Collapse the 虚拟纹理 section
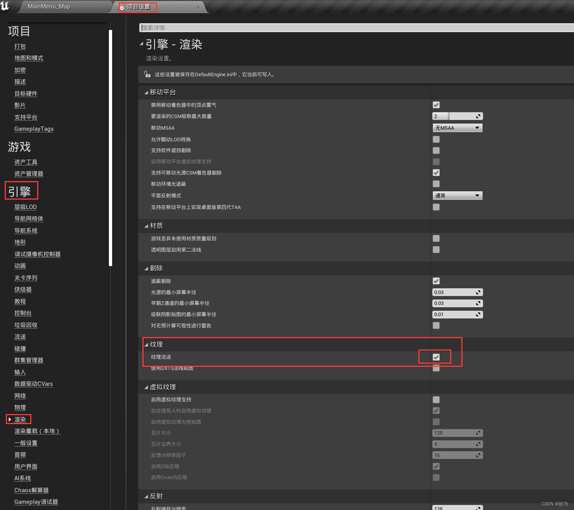The height and width of the screenshot is (510, 574). 146,387
